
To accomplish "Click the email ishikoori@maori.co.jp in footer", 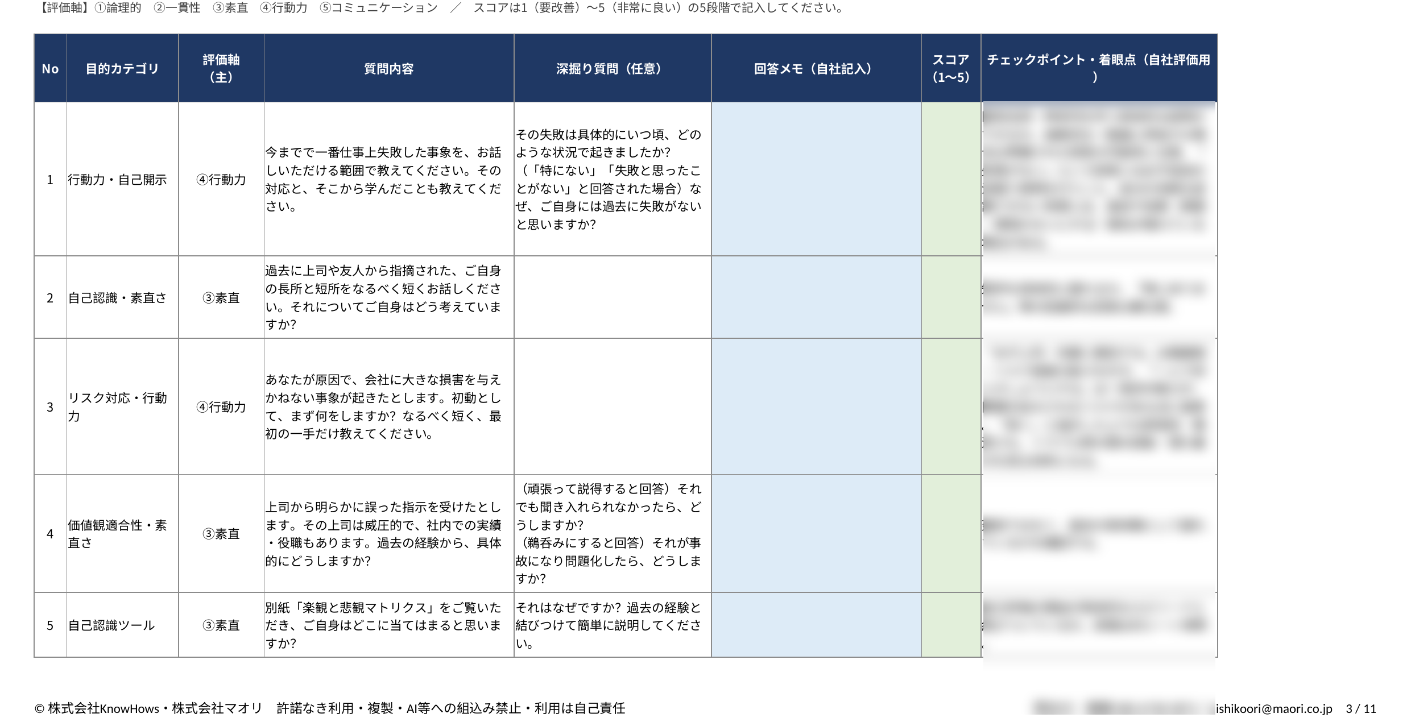I will click(x=1274, y=708).
